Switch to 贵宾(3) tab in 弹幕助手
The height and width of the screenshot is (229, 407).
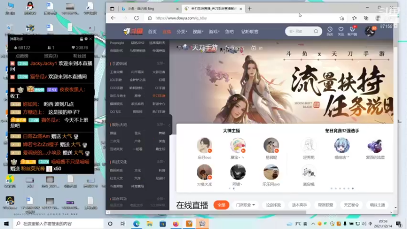click(x=51, y=56)
